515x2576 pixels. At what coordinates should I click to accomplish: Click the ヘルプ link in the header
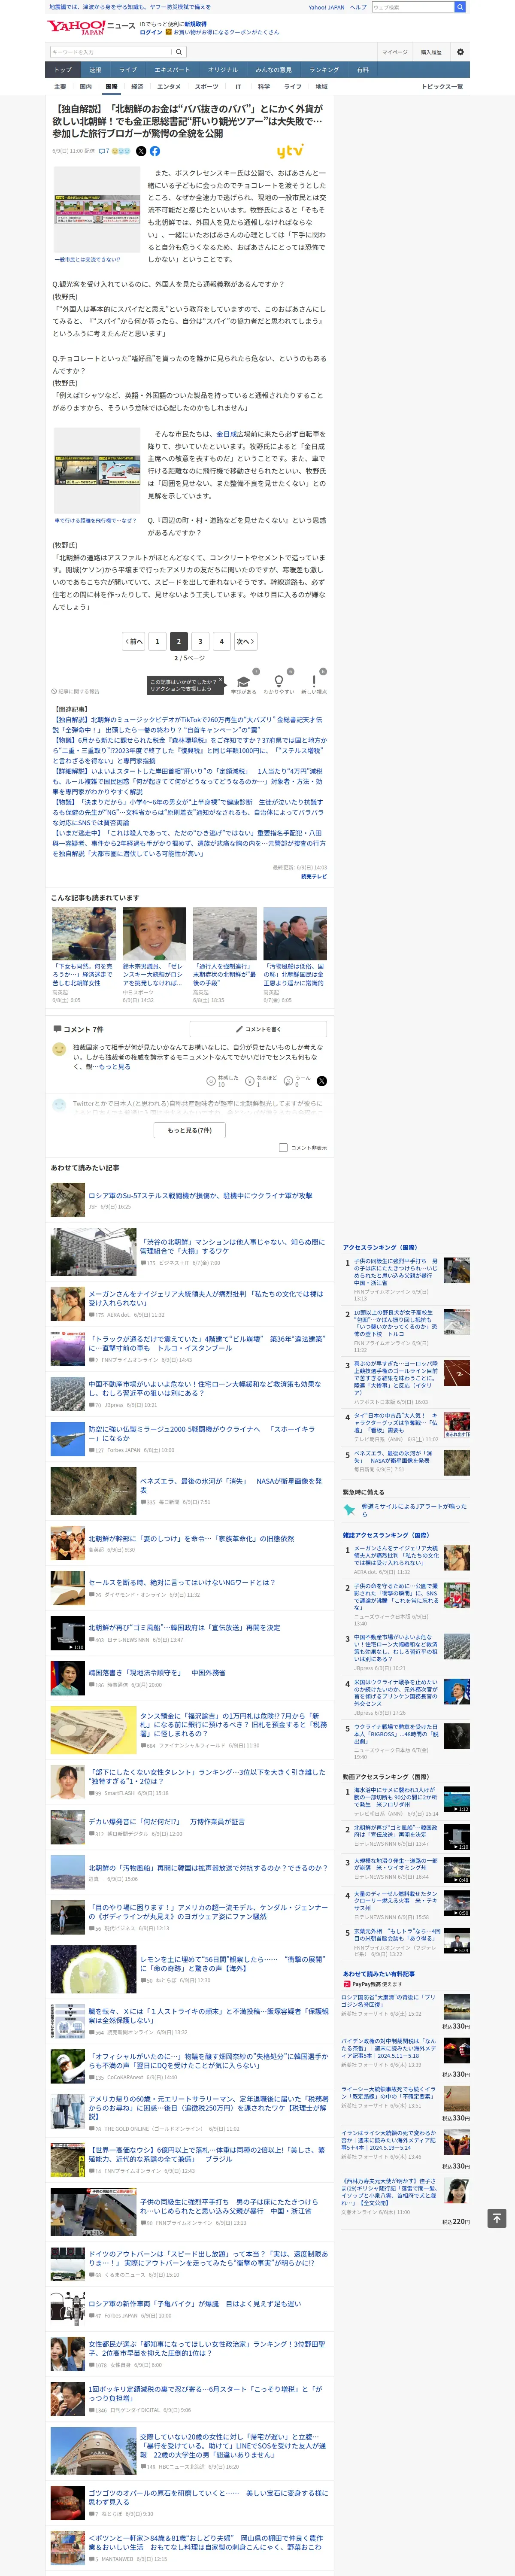[358, 7]
